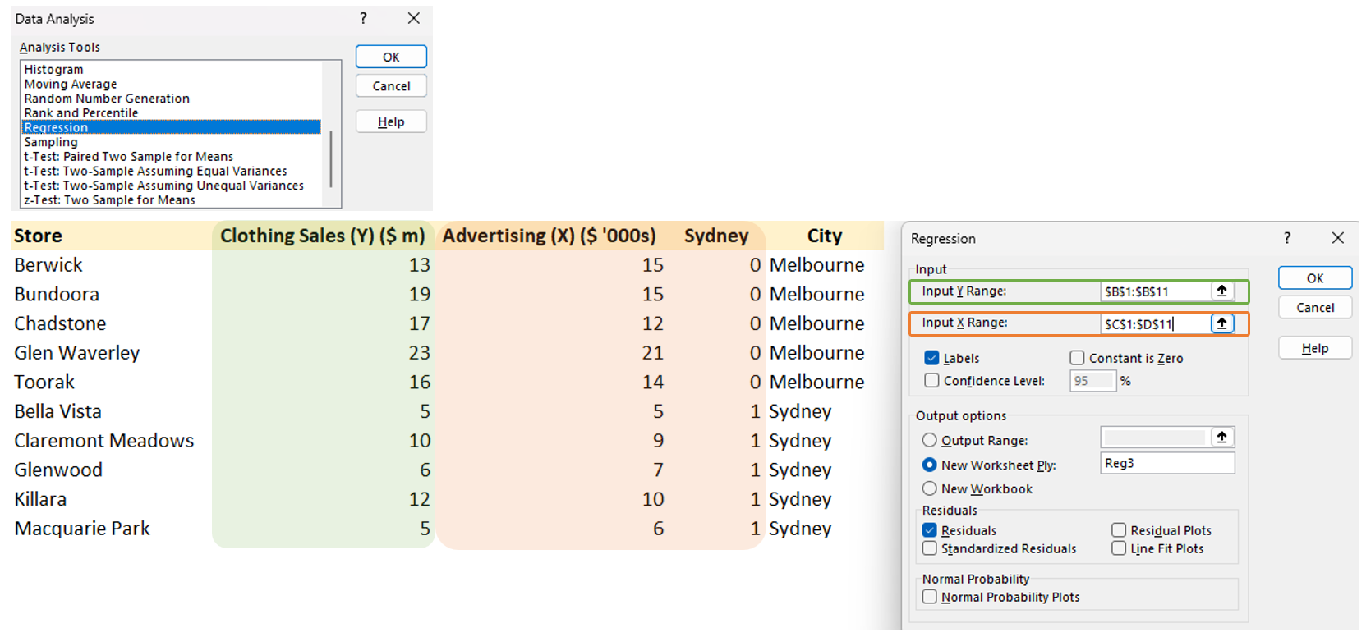Click the Sydney dummy column header

tap(716, 236)
